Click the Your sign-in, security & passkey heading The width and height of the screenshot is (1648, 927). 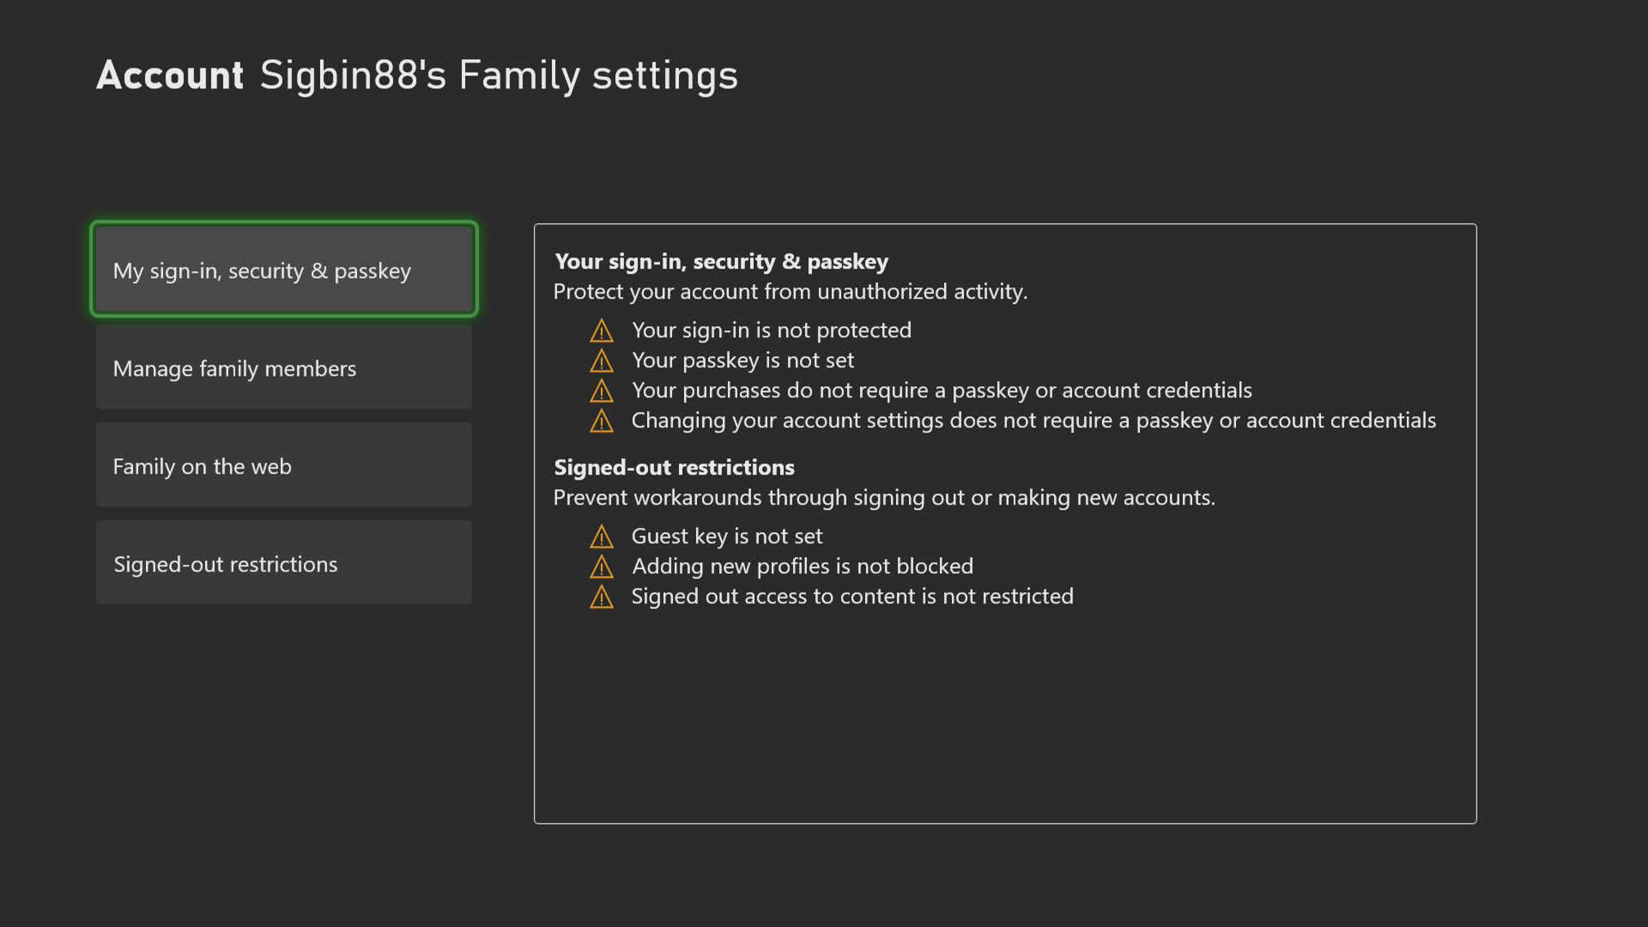click(x=722, y=262)
